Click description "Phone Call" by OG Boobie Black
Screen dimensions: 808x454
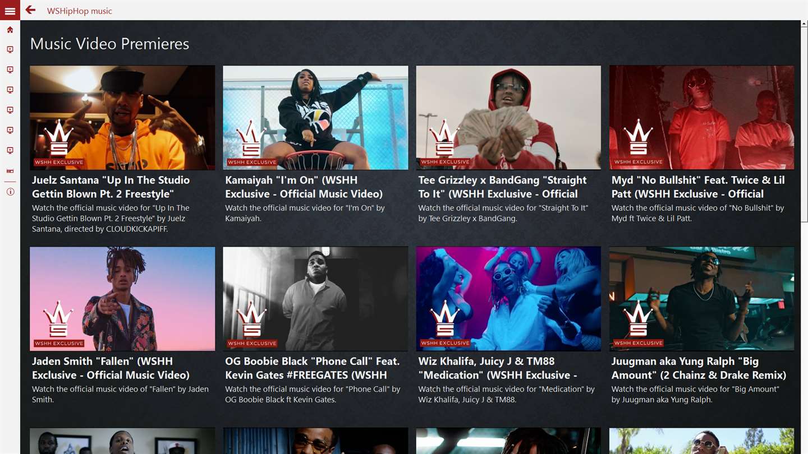click(x=313, y=394)
